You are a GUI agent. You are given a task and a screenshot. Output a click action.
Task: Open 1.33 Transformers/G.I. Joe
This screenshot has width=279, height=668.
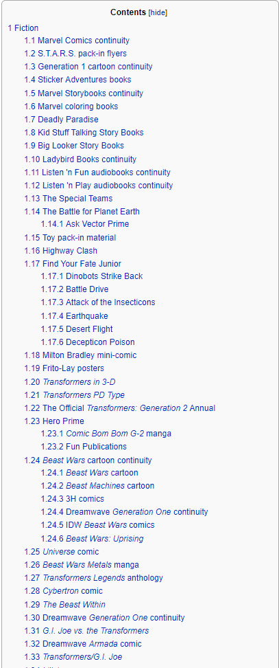point(73,657)
